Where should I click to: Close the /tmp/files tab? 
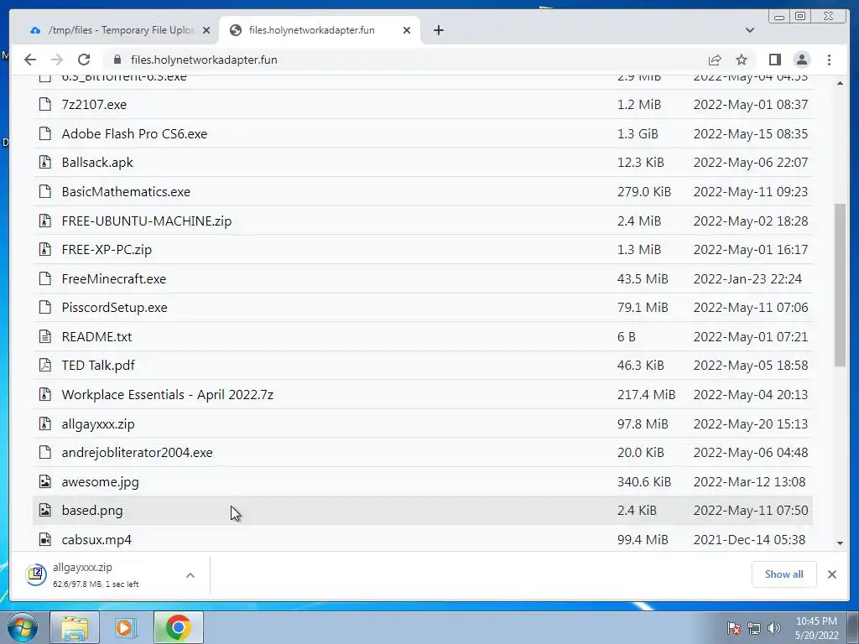[x=206, y=30]
